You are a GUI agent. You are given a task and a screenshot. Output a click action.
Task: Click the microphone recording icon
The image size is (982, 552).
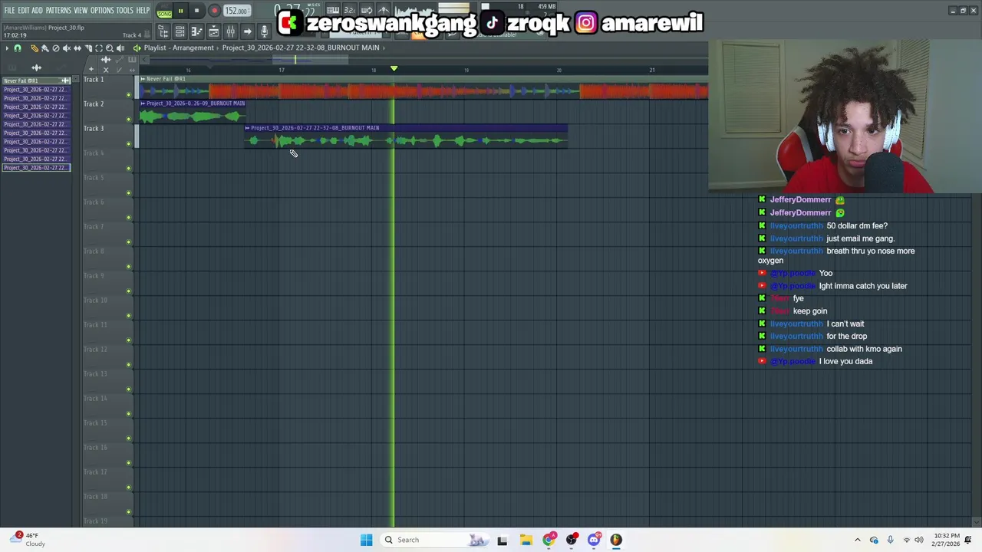[264, 31]
